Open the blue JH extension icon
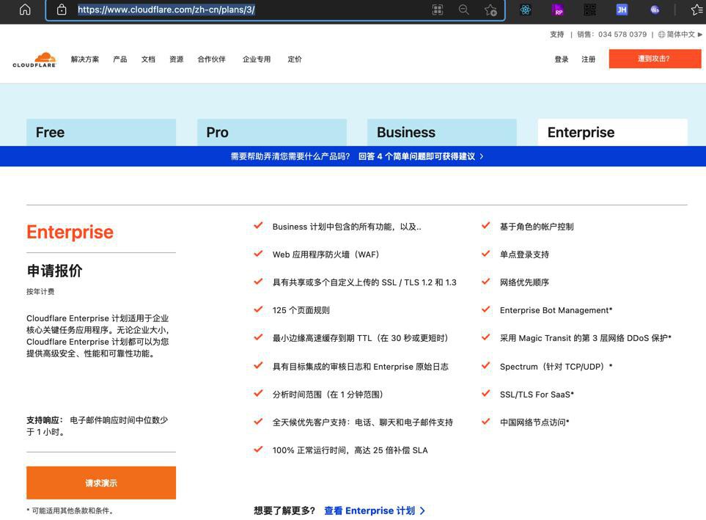 point(622,10)
